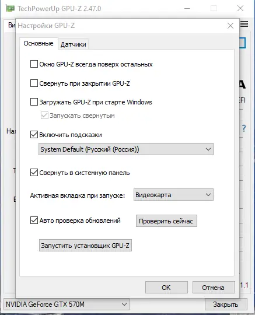Disable Авто проверка обновлений checkbox

coord(34,220)
